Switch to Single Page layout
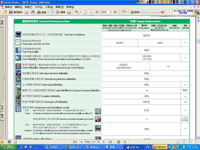 coord(177,142)
